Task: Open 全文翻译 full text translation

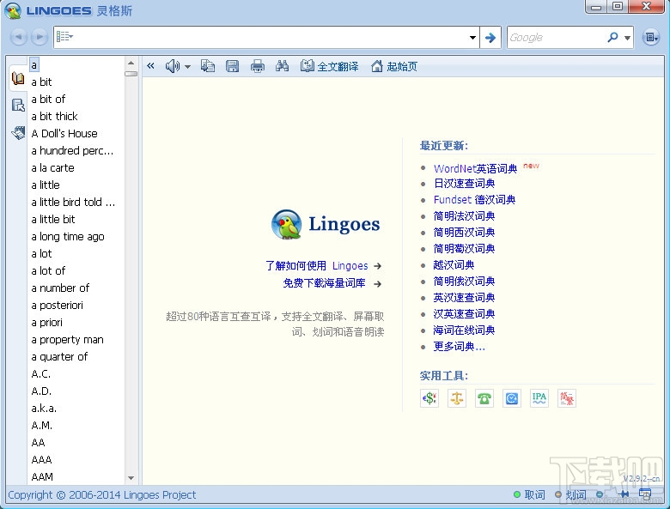Action: pyautogui.click(x=329, y=66)
